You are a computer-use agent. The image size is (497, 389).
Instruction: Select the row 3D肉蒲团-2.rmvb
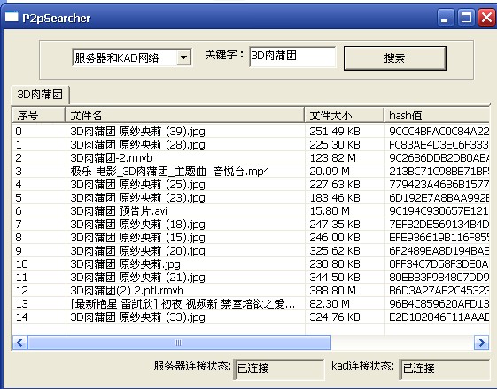pyautogui.click(x=251, y=158)
